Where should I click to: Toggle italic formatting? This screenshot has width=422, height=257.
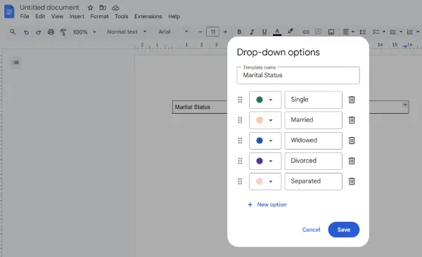click(252, 32)
